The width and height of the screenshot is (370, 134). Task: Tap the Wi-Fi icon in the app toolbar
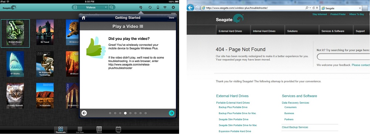(165, 7)
